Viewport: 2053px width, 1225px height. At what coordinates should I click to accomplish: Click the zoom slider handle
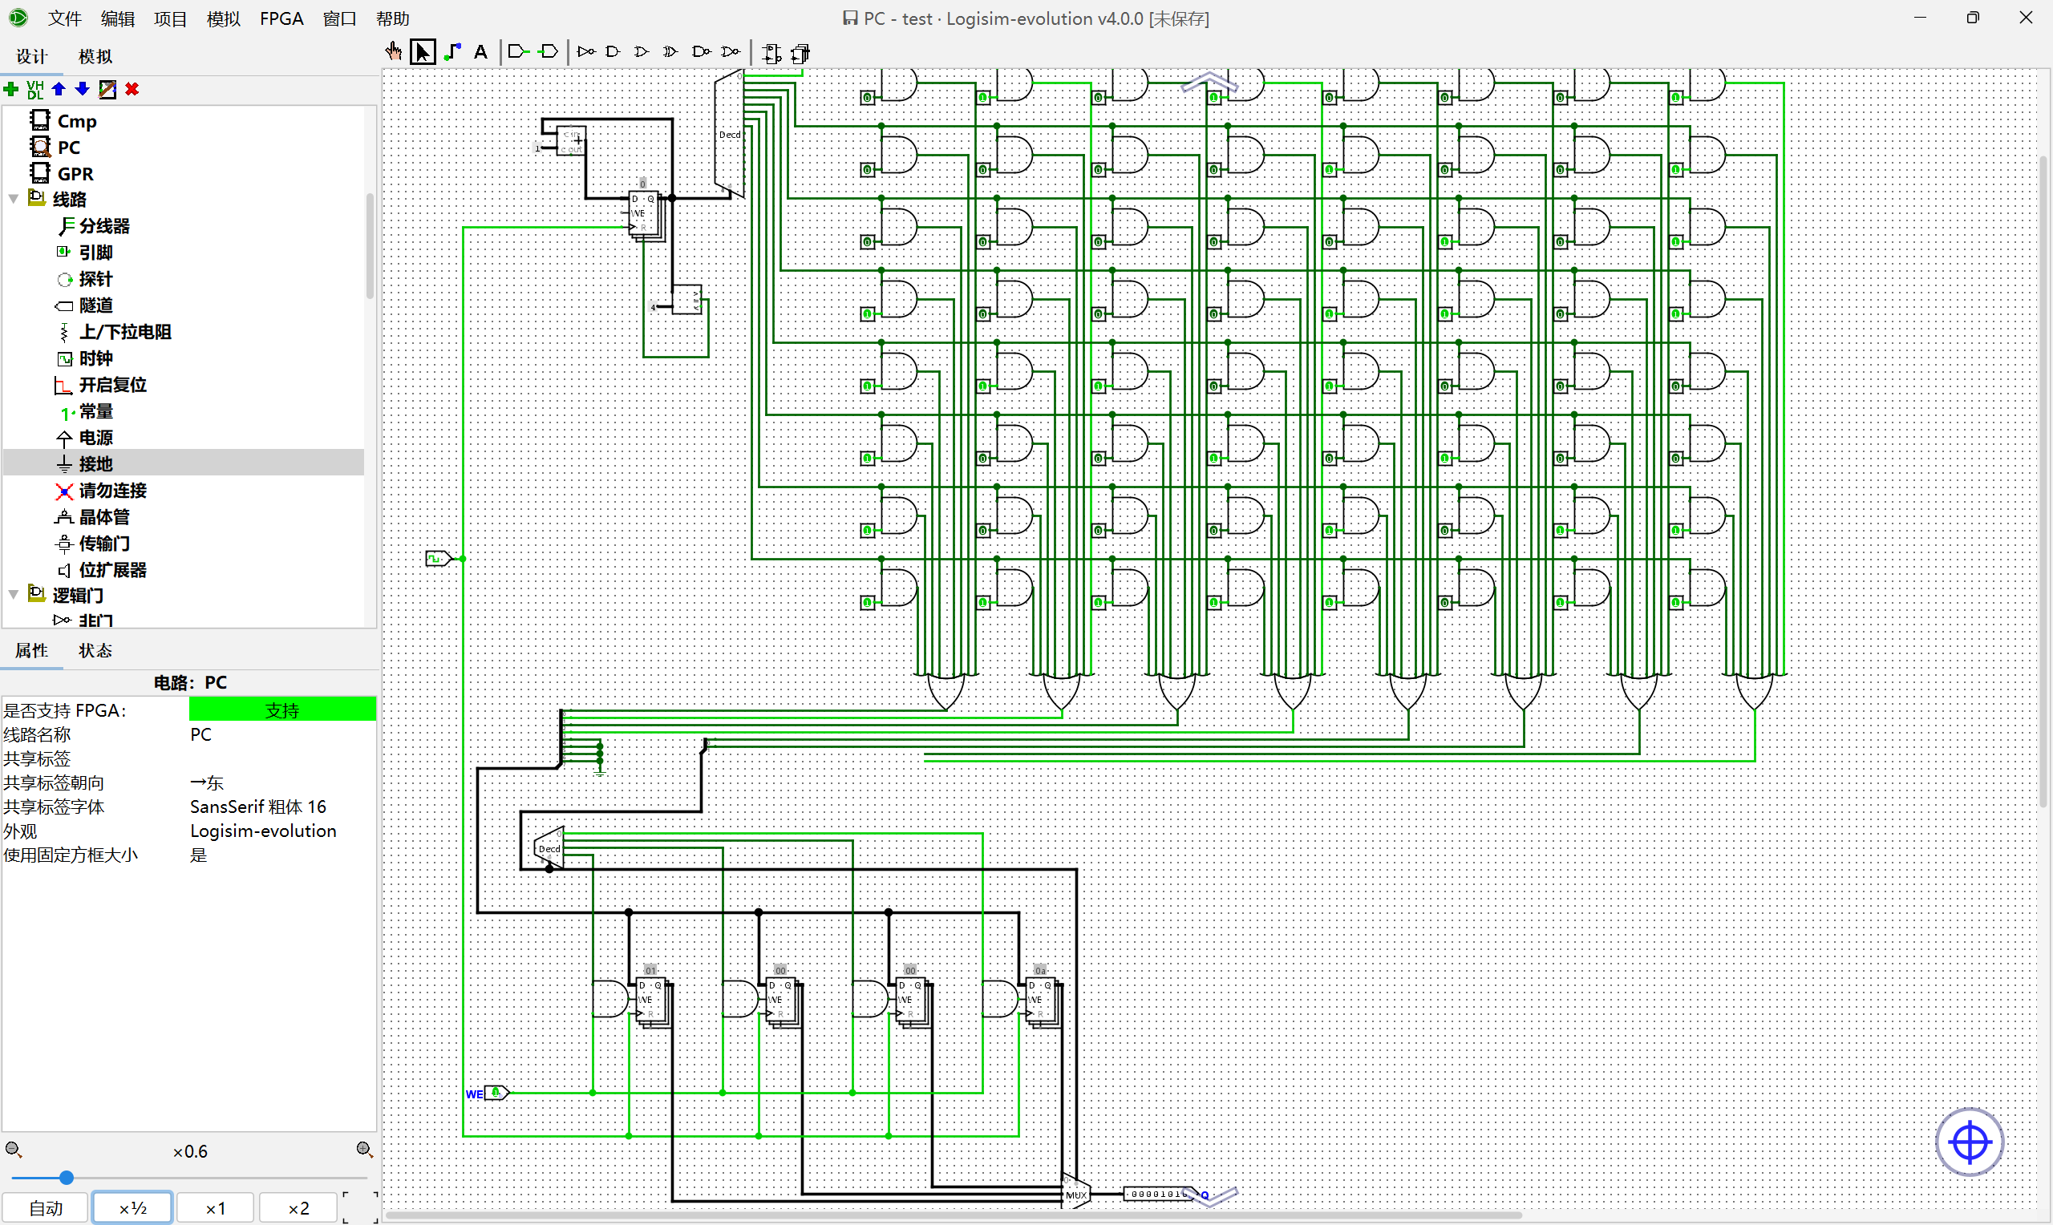tap(67, 1178)
